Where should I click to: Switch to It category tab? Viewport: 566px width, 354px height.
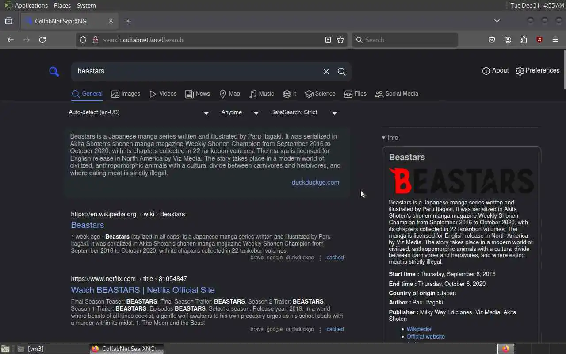pyautogui.click(x=290, y=94)
